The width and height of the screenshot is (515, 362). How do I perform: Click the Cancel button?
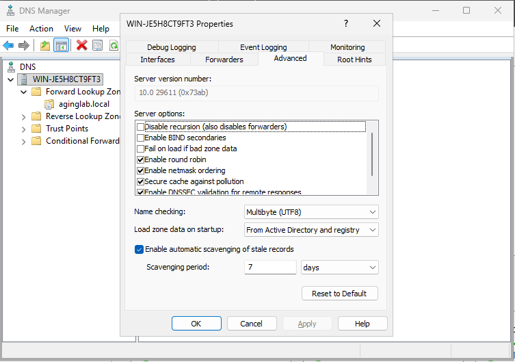tap(252, 324)
